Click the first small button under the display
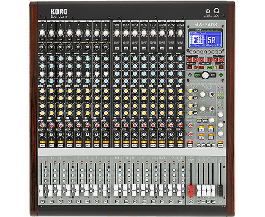Screen dimensions: 265x217 click(190, 52)
